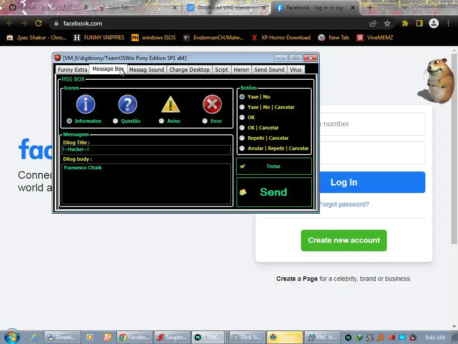
Task: Switch to the Send Sound tab
Action: pos(269,69)
